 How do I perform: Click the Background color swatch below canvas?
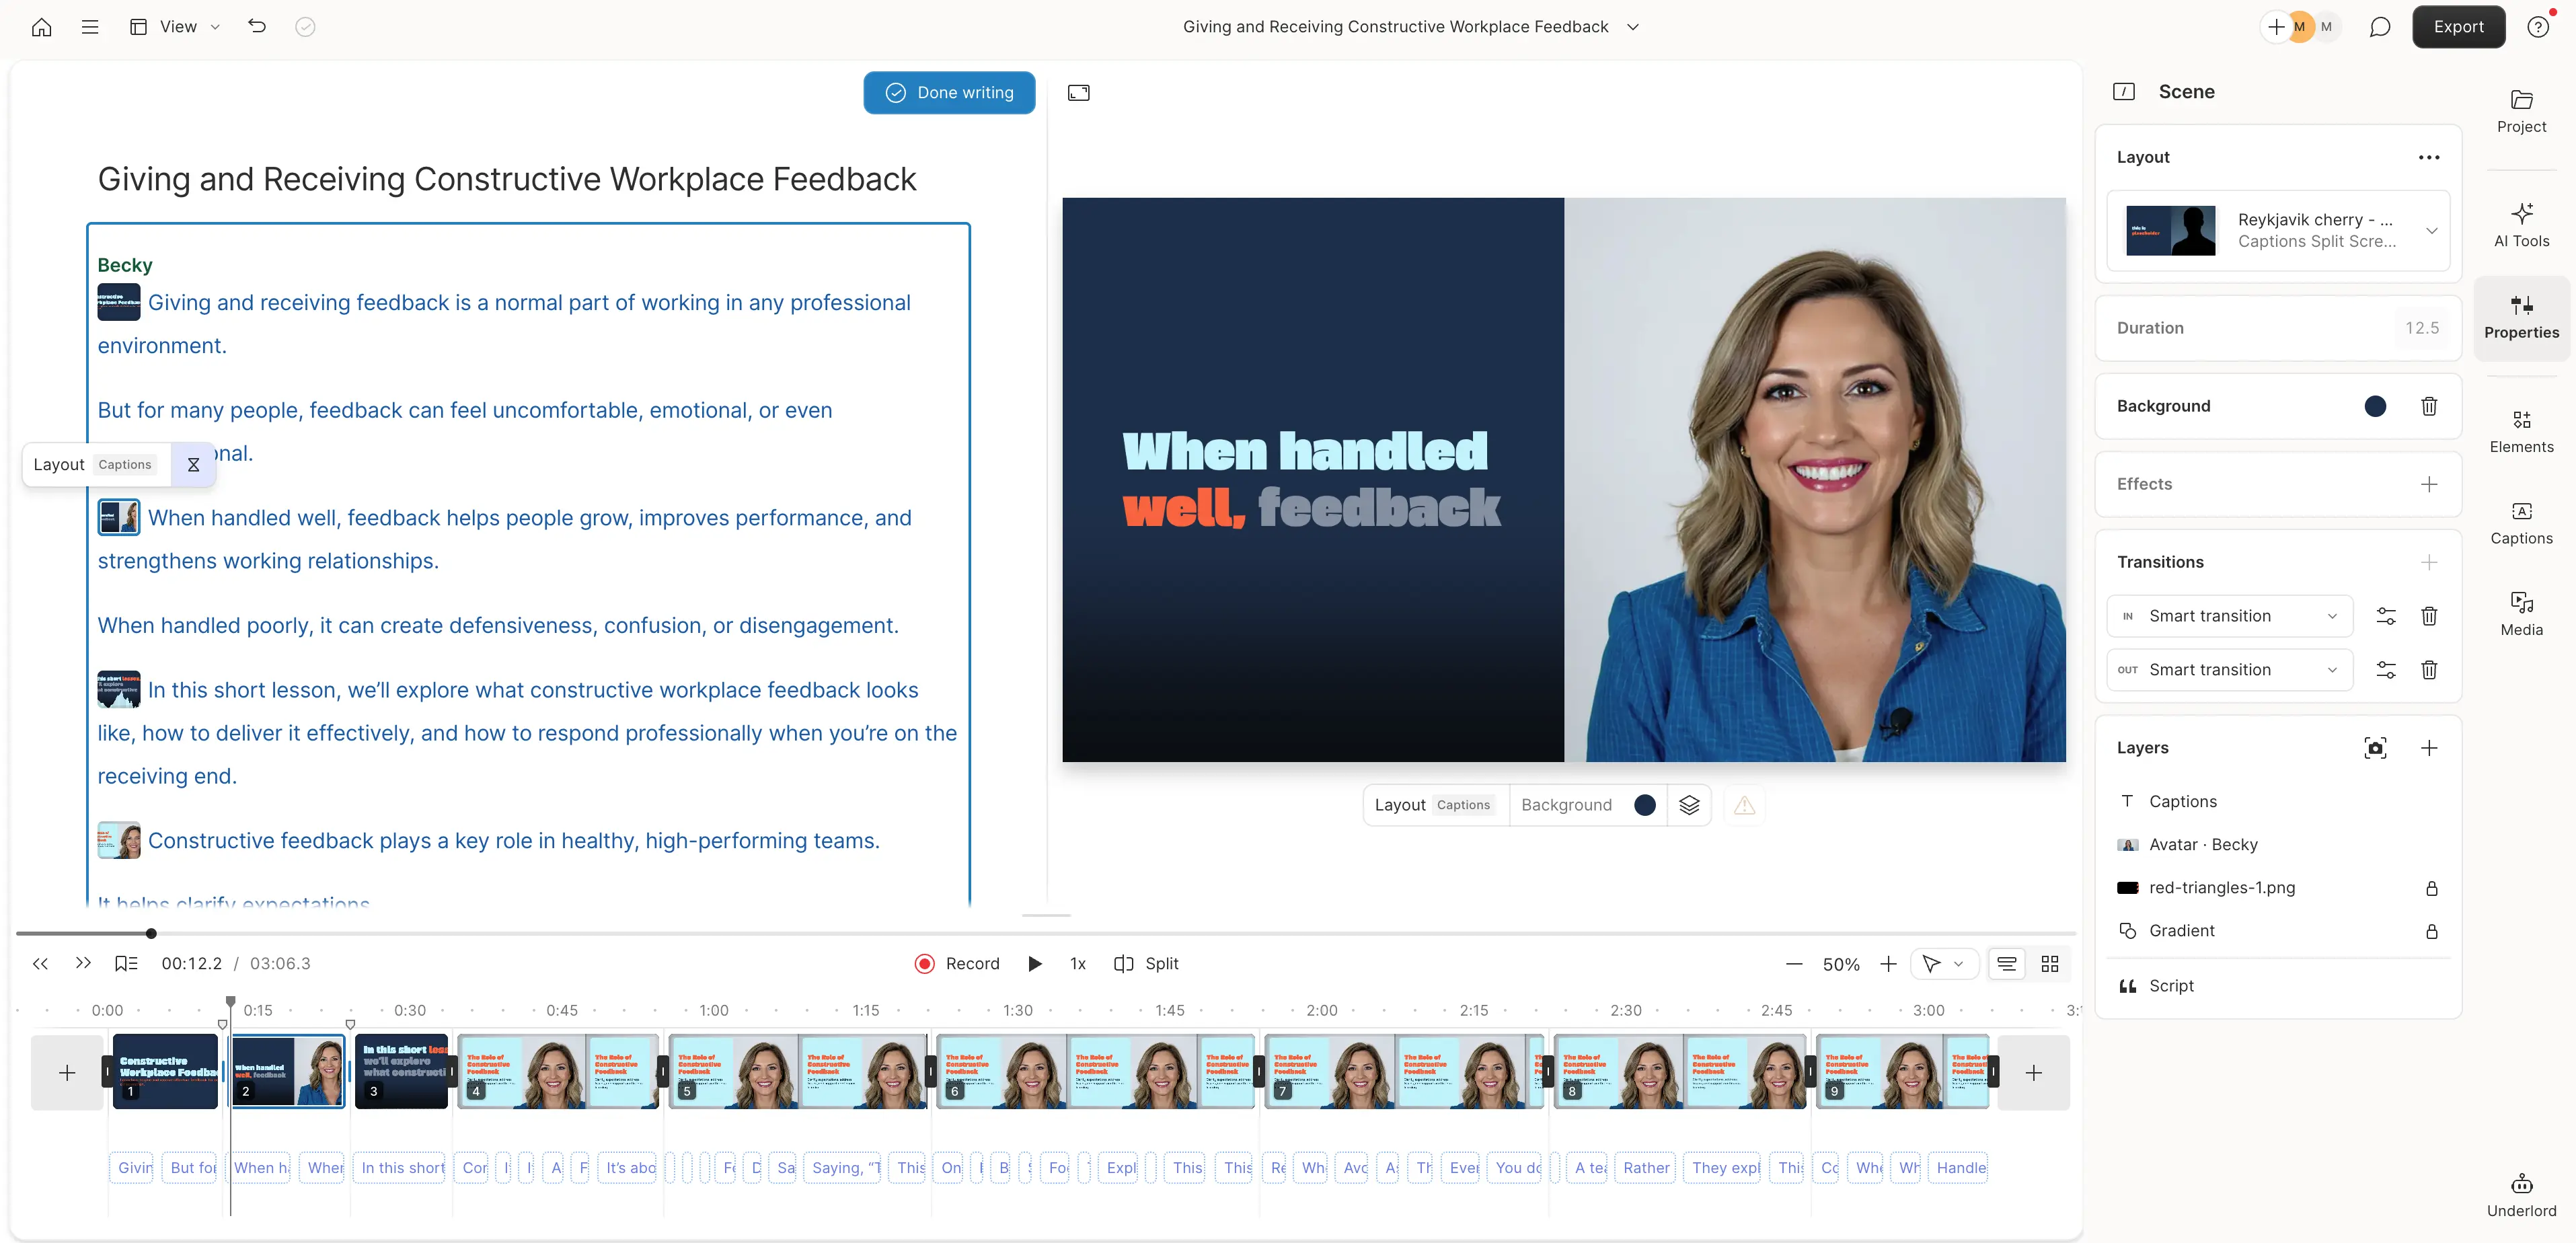1644,805
